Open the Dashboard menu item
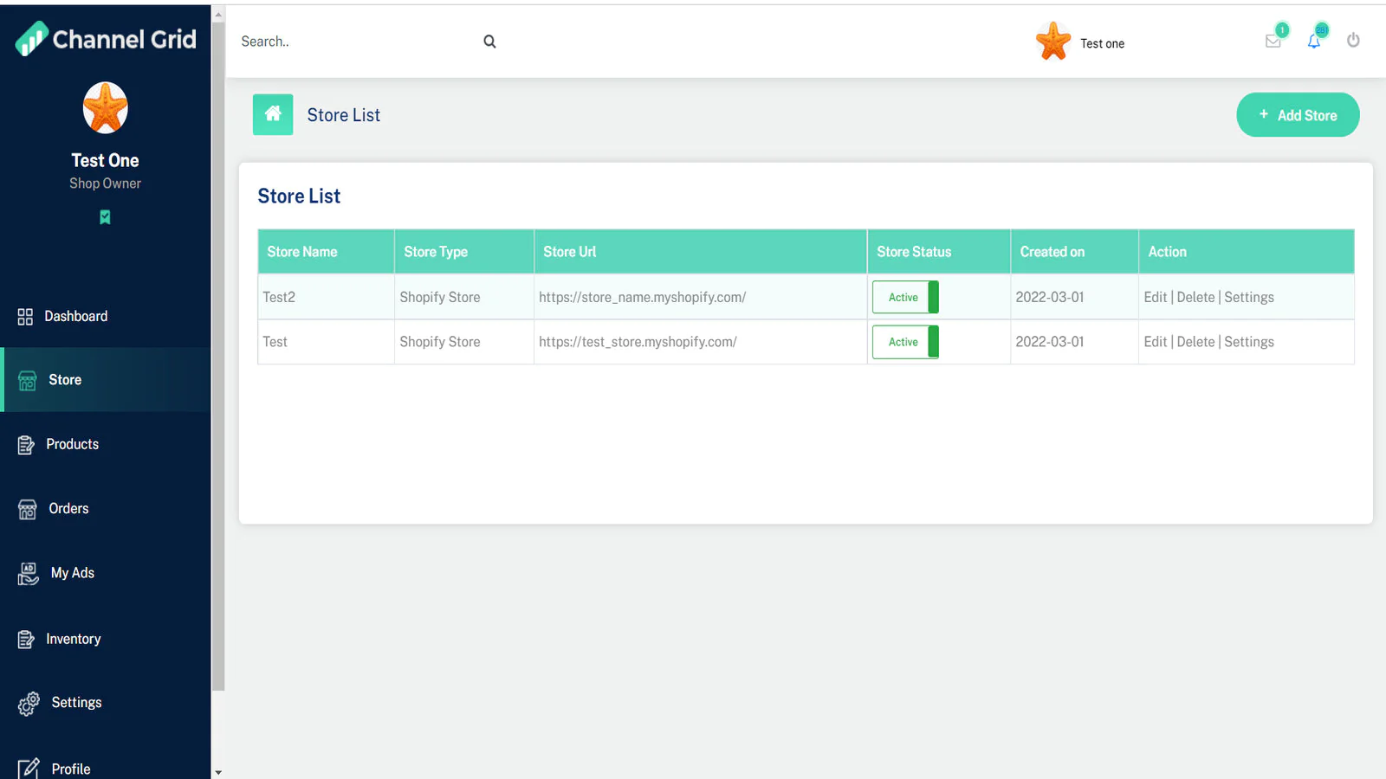The image size is (1386, 779). [76, 317]
